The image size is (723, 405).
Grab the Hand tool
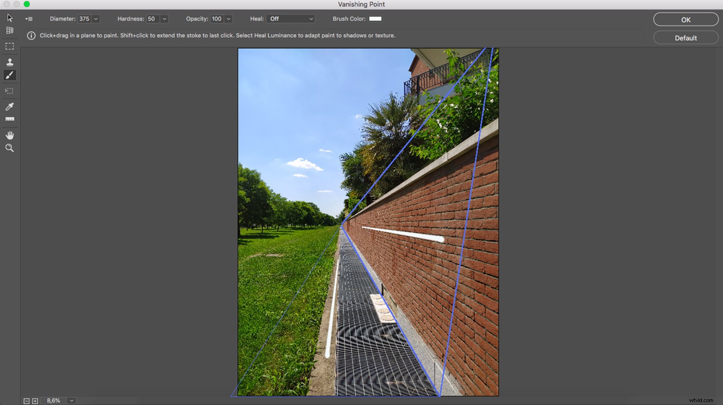[10, 135]
